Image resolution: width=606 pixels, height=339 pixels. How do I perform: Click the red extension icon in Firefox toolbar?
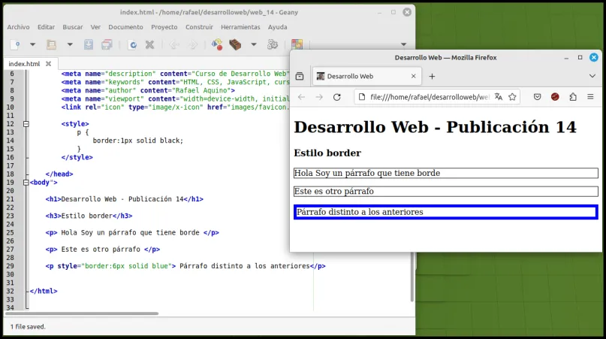(x=555, y=97)
